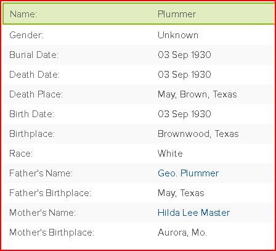Select the Death Date value 03 Sep 1930
Screen dimensions: 276x251
click(x=184, y=75)
